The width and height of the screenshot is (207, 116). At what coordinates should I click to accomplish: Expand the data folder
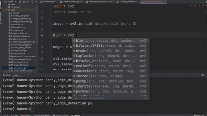[x=6, y=4]
